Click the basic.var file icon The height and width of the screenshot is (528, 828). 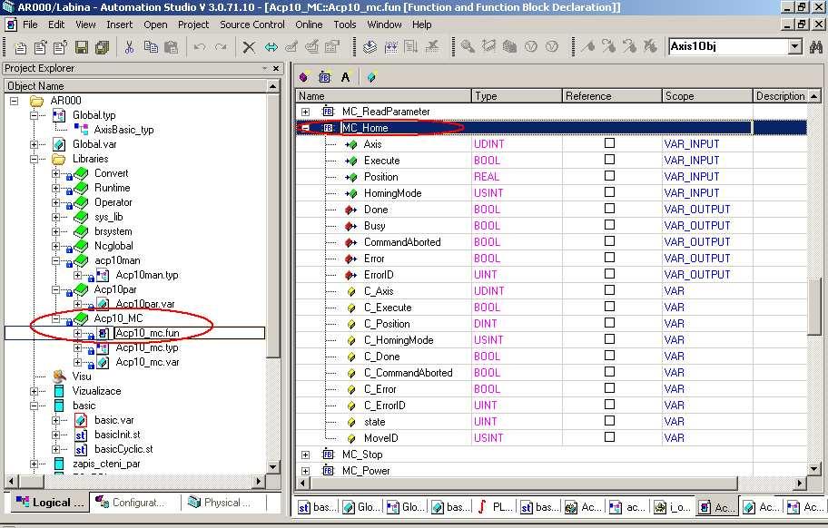pyautogui.click(x=81, y=420)
